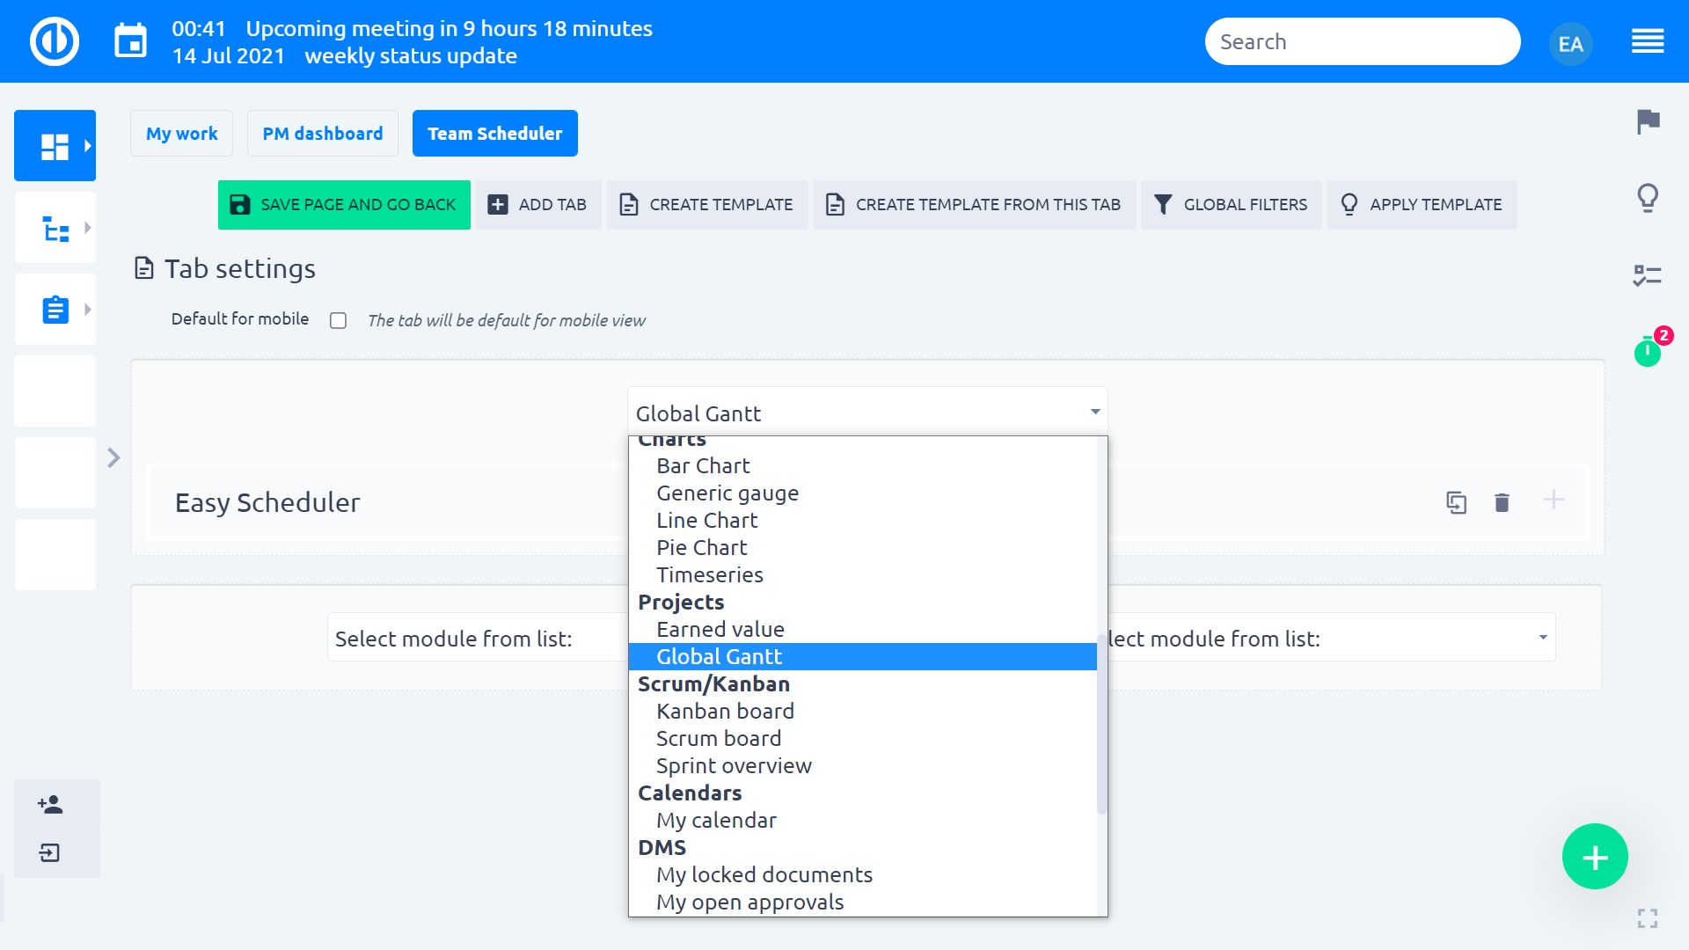Open the checklist to-do icon
The height and width of the screenshot is (950, 1689).
[1647, 276]
